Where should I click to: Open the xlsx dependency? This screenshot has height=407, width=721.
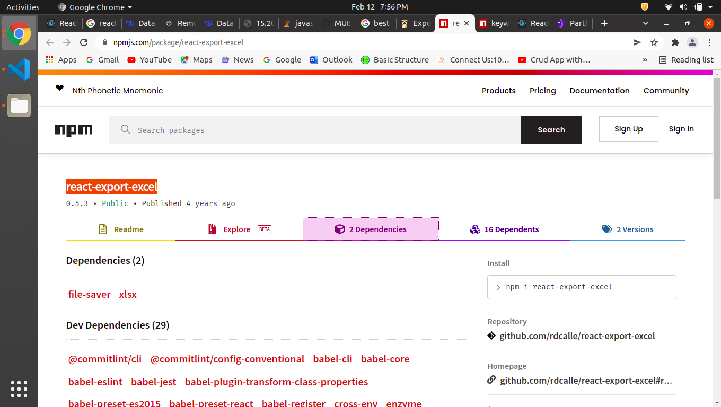[x=128, y=295]
